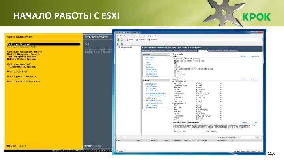The height and width of the screenshot is (160, 284).
Task: Select Security Profile in the Software list
Action: [x=150, y=98]
